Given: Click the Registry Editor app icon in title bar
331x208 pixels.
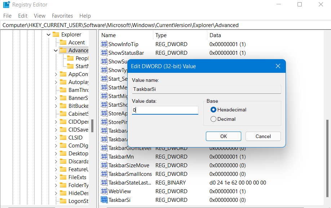Looking at the screenshot, I should click(6, 5).
